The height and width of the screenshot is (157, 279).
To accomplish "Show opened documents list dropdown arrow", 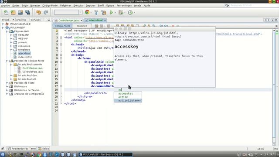I will (x=272, y=20).
